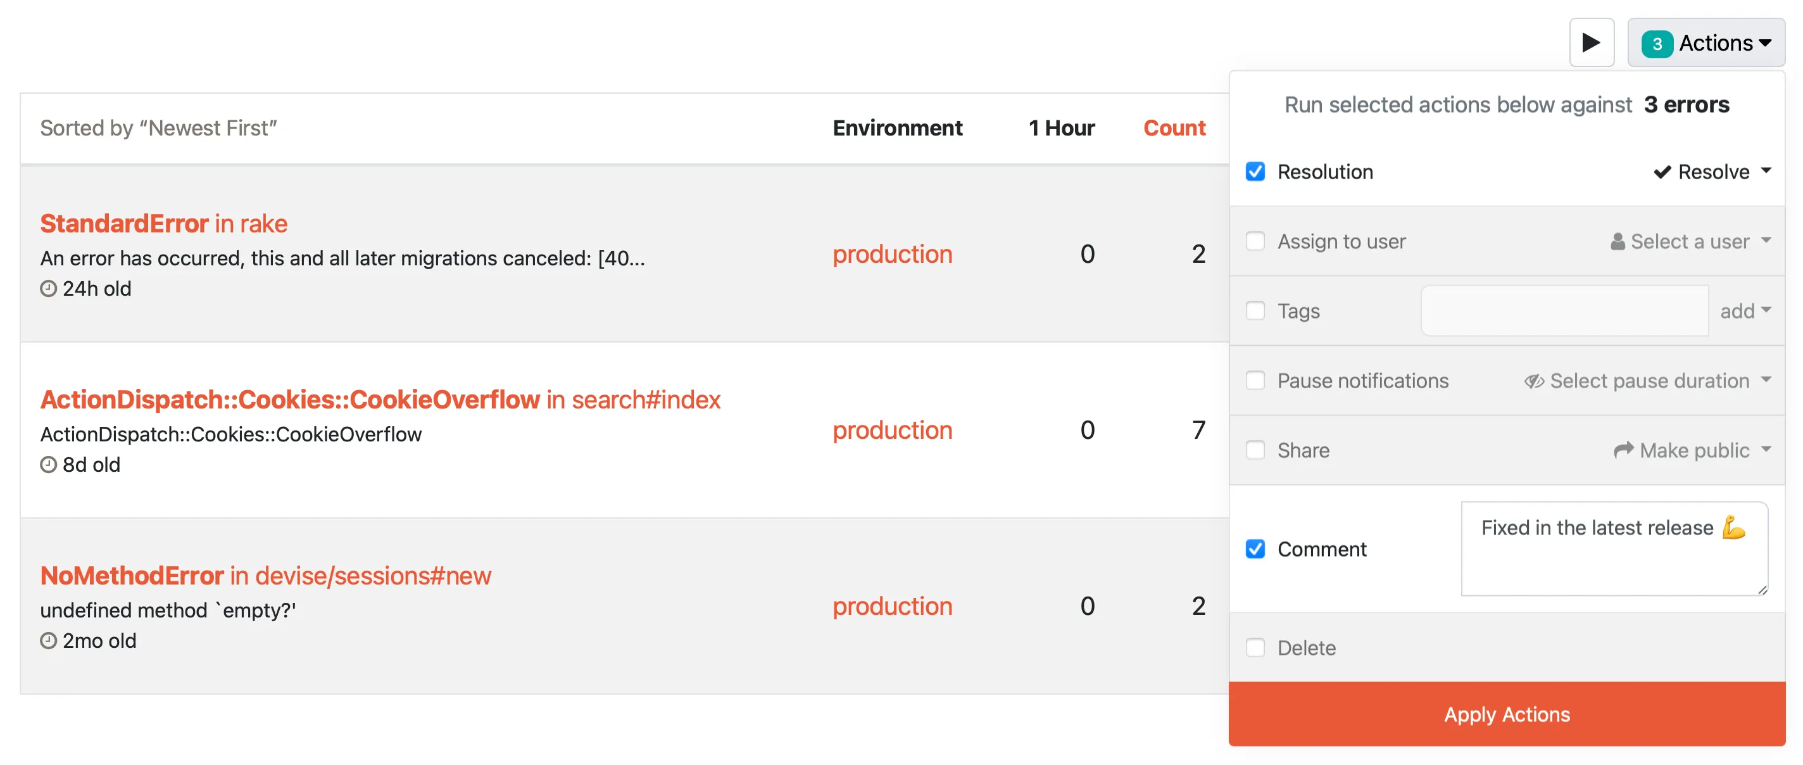Click the clock icon beside "24h old"

[x=47, y=288]
